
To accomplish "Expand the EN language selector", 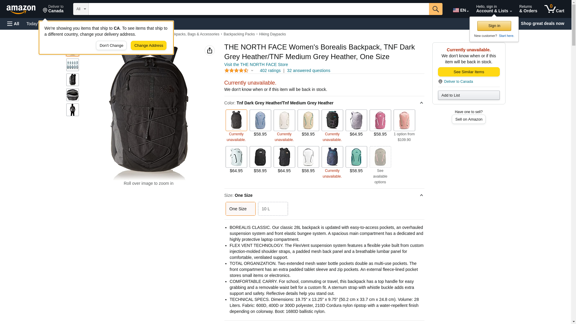I will pyautogui.click(x=461, y=10).
